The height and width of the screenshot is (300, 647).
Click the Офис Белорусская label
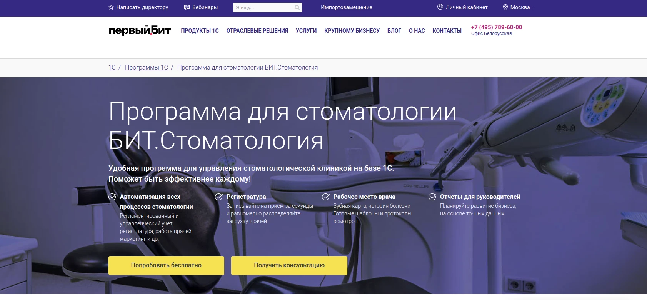pyautogui.click(x=491, y=33)
